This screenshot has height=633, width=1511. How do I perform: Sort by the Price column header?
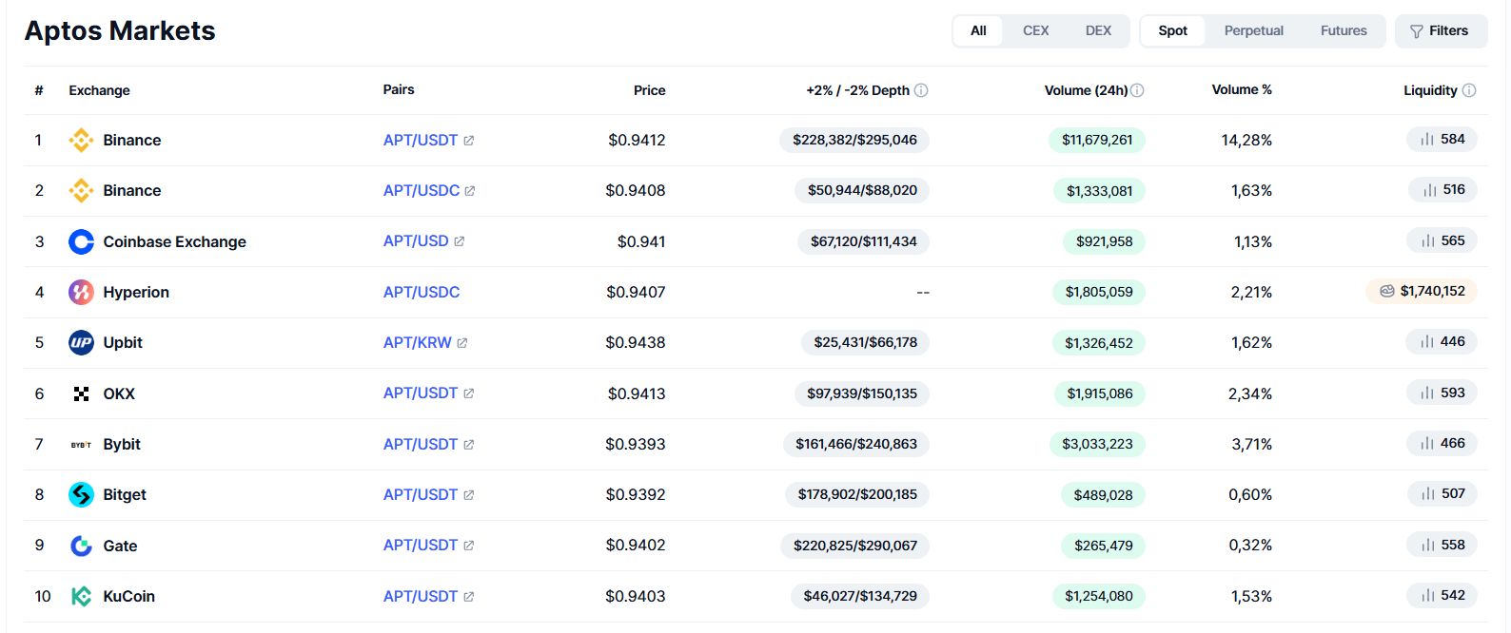point(650,90)
